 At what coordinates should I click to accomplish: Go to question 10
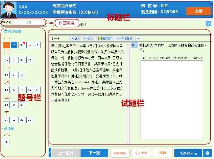[6, 75]
